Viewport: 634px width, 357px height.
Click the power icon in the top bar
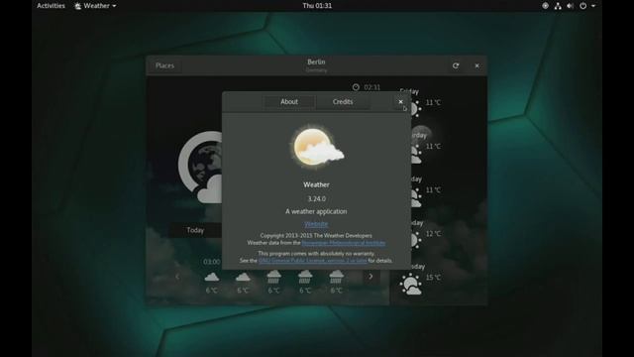click(583, 6)
